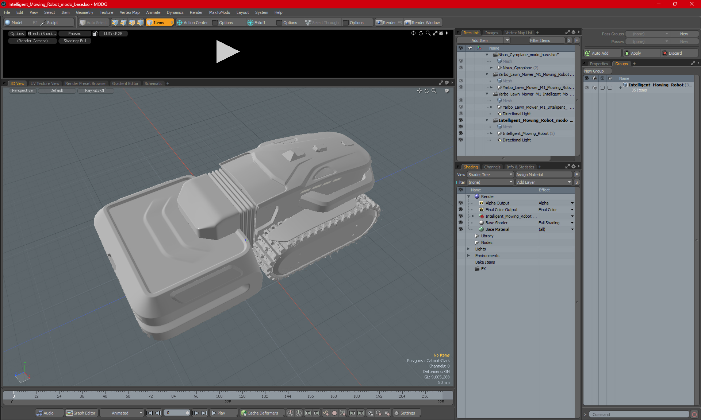The height and width of the screenshot is (420, 701).
Task: Open the Pass Groups dropdown
Action: [x=648, y=34]
